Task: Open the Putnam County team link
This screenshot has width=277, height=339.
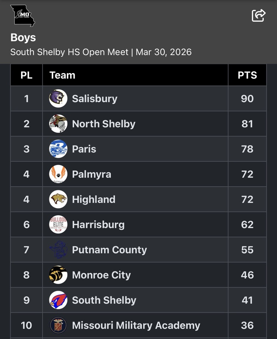Action: 109,250
